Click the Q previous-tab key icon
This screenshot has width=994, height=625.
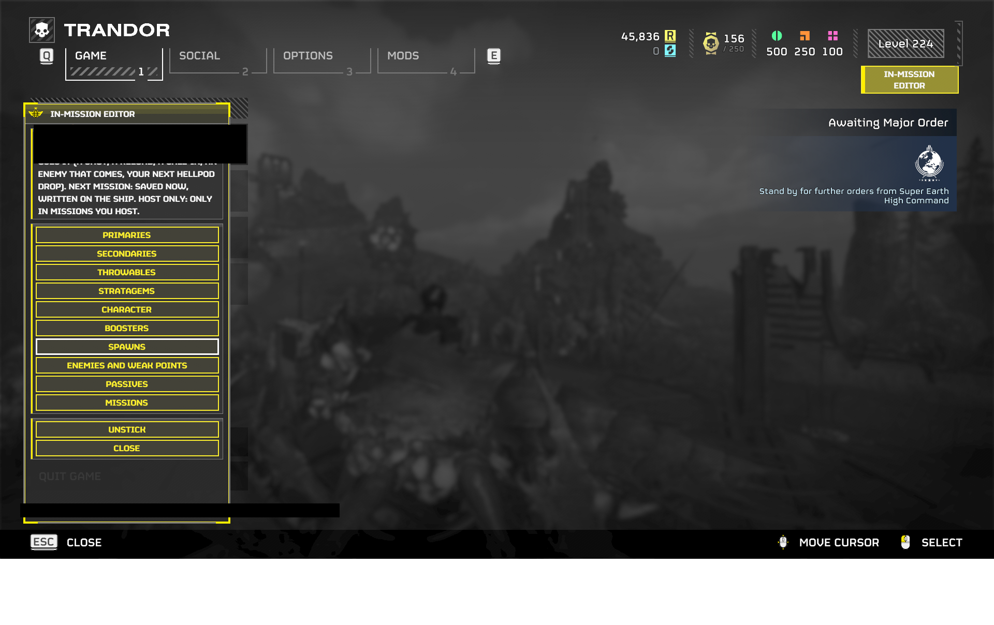tap(47, 56)
